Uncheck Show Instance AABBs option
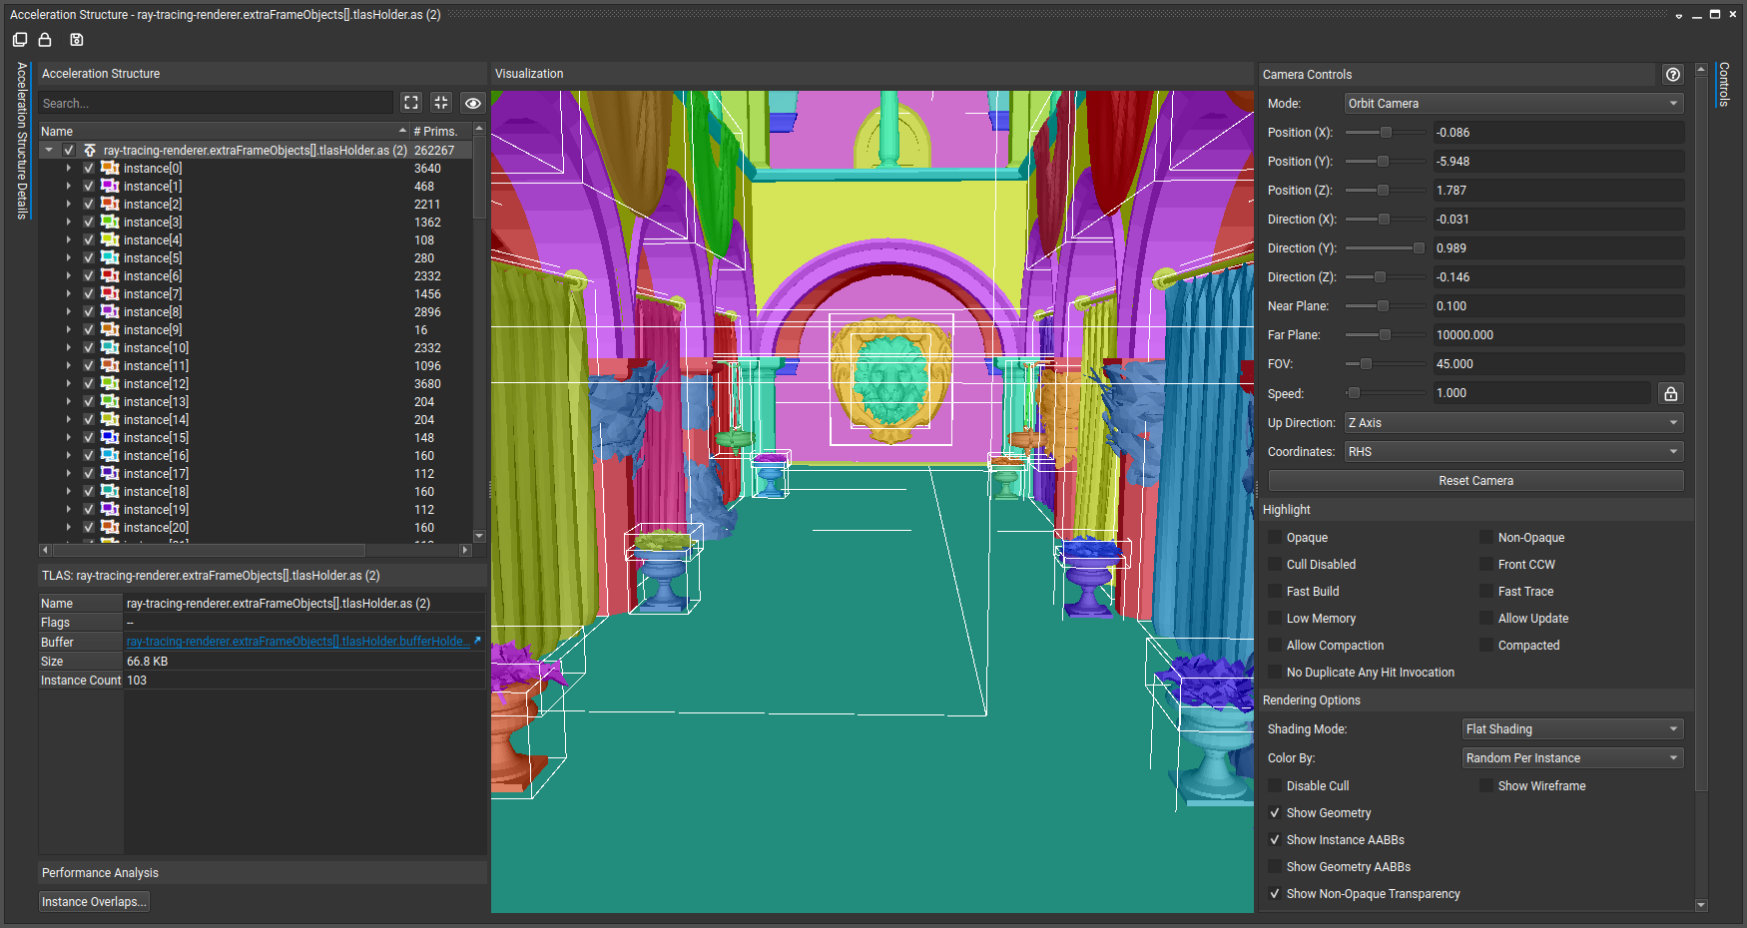The height and width of the screenshot is (928, 1747). [1275, 840]
